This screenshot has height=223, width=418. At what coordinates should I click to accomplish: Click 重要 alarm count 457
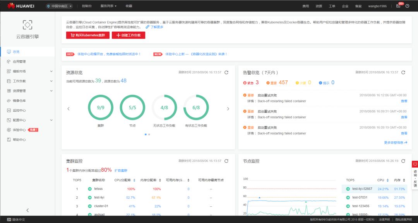click(x=283, y=82)
